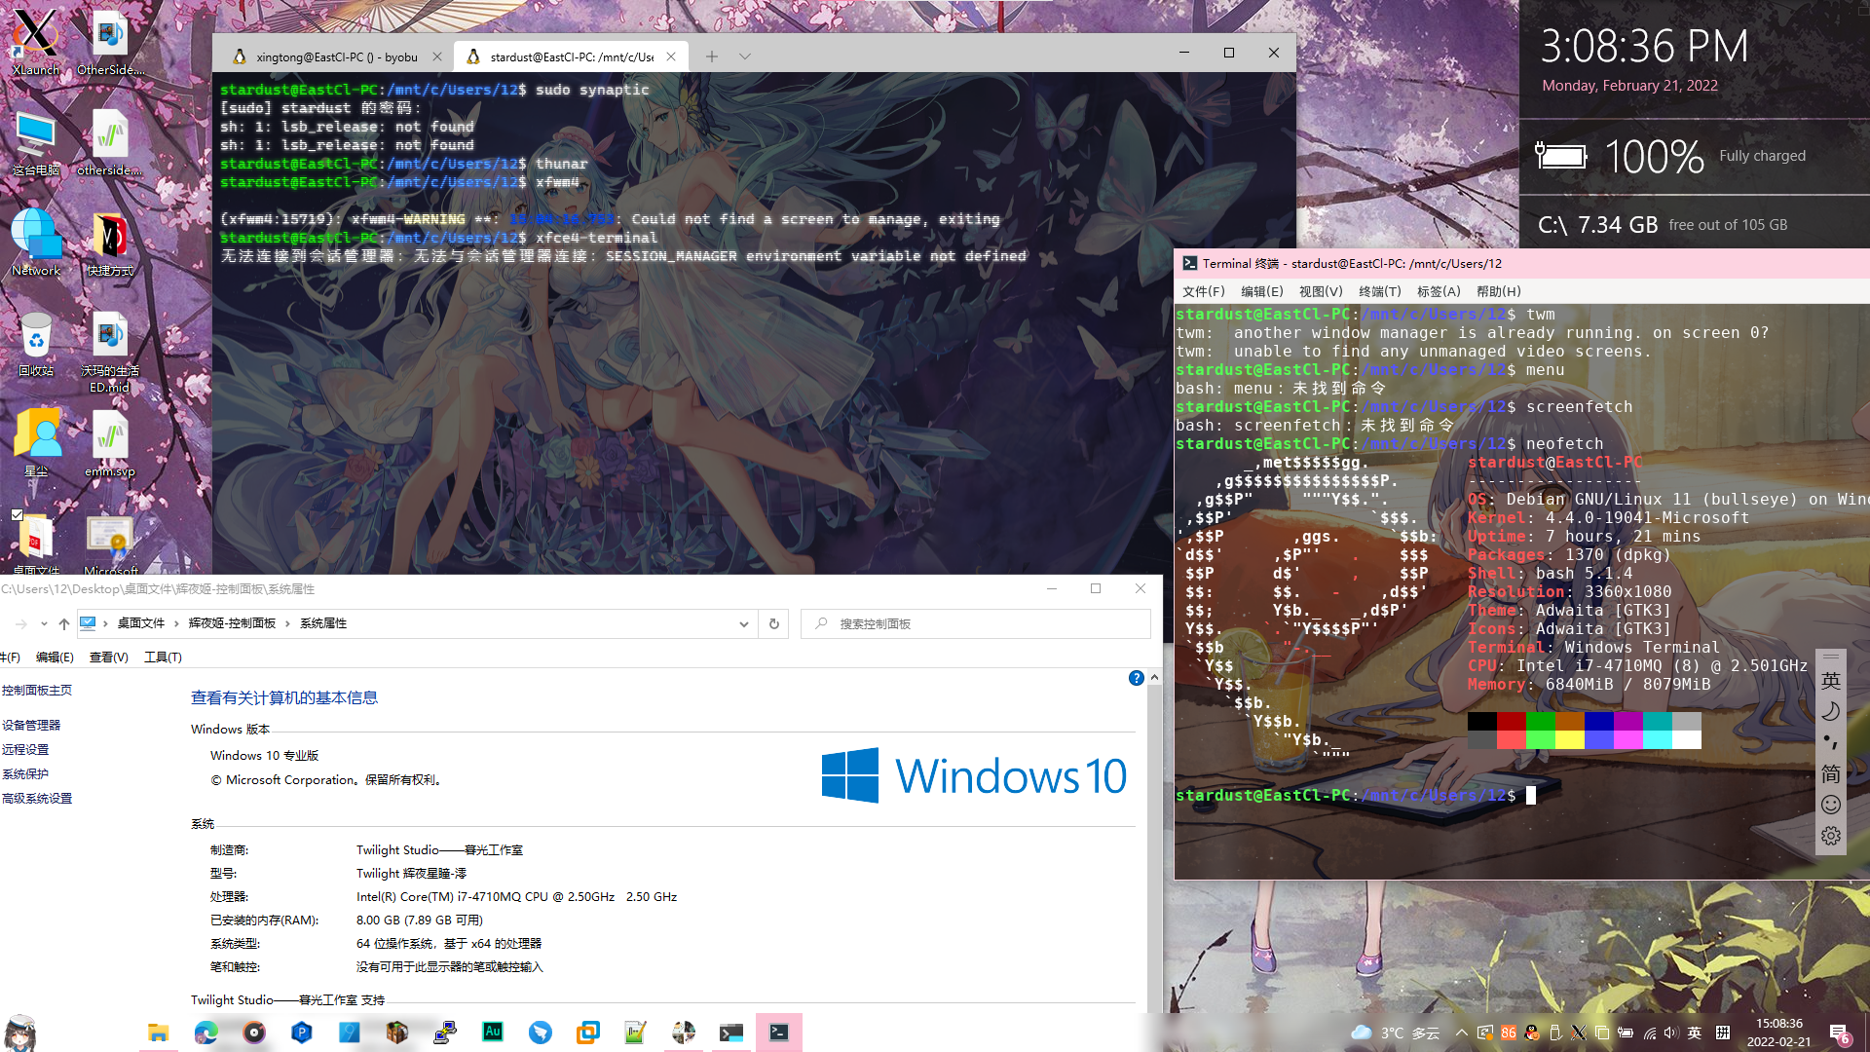Expand the breadcrumb chevron after 辉夜姬-控制面板
Viewport: 1870px width, 1052px height.
coord(288,623)
